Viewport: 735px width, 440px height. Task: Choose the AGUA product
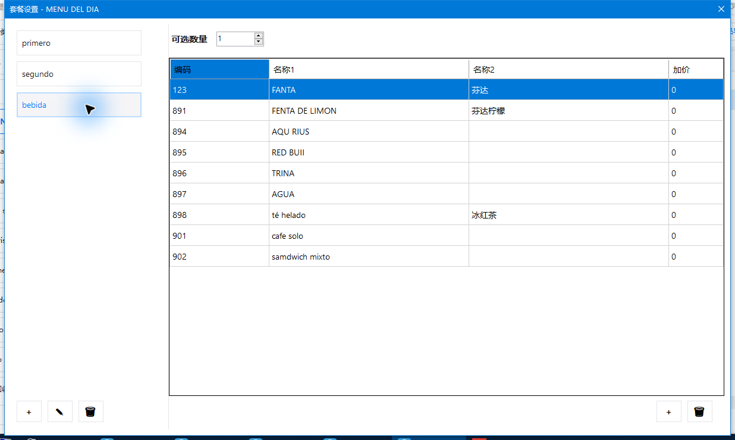coord(369,194)
